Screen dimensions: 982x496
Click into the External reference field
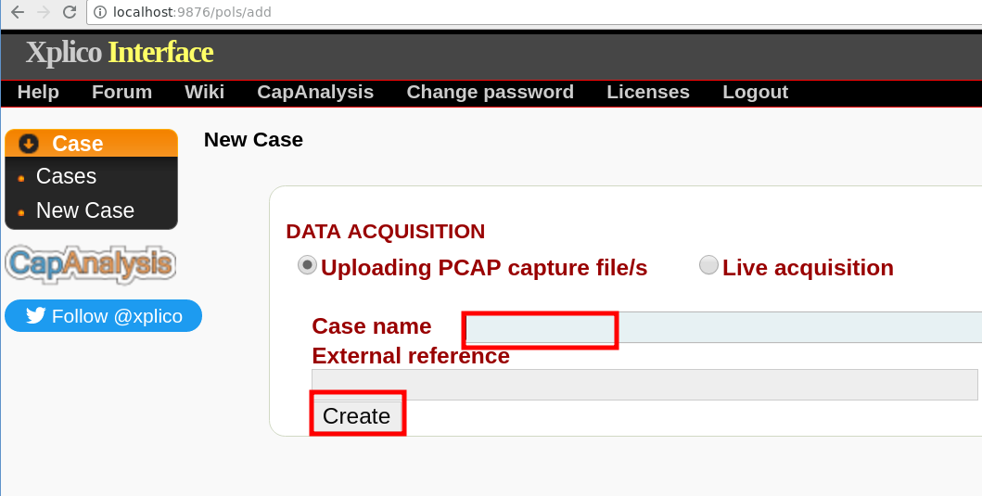(x=645, y=385)
